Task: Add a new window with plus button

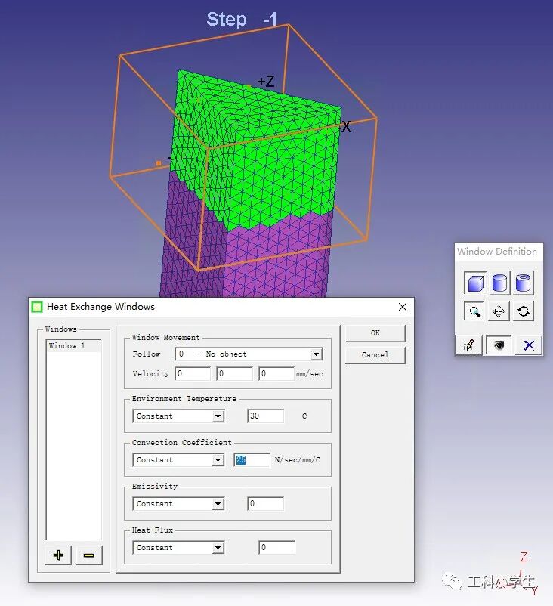Action: pos(58,555)
